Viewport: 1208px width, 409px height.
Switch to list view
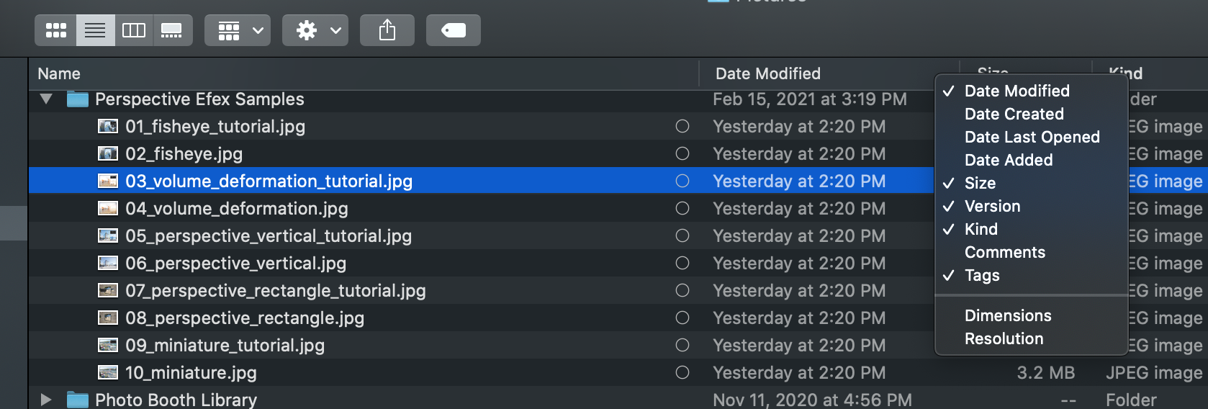click(95, 30)
